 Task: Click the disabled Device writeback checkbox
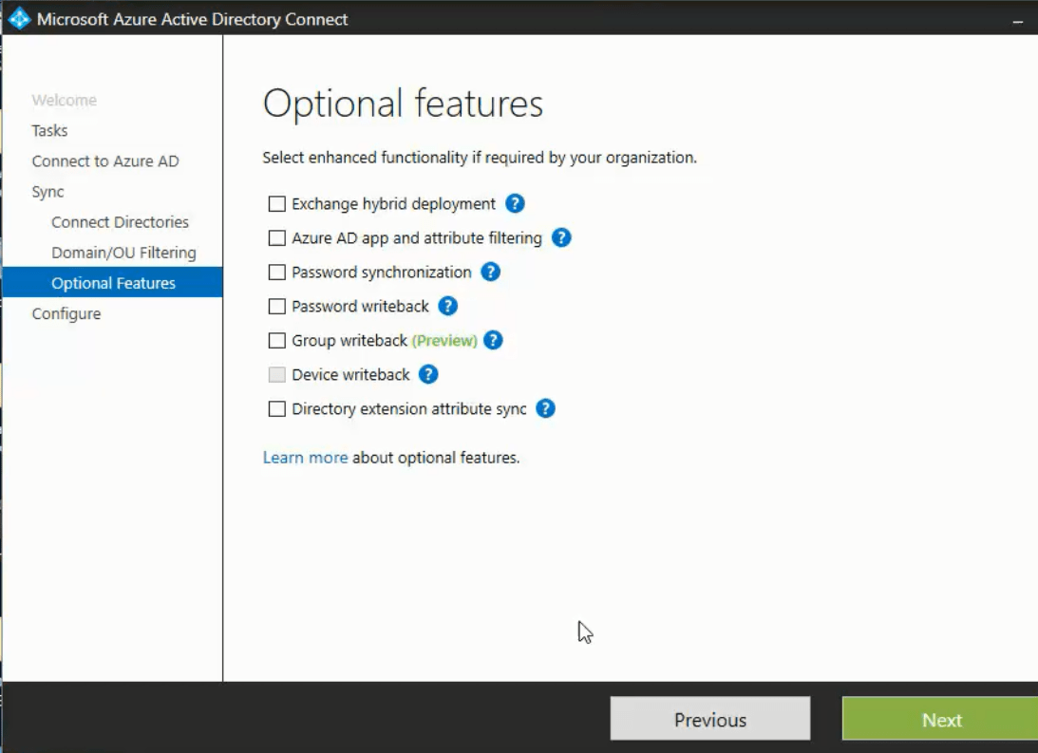coord(276,374)
